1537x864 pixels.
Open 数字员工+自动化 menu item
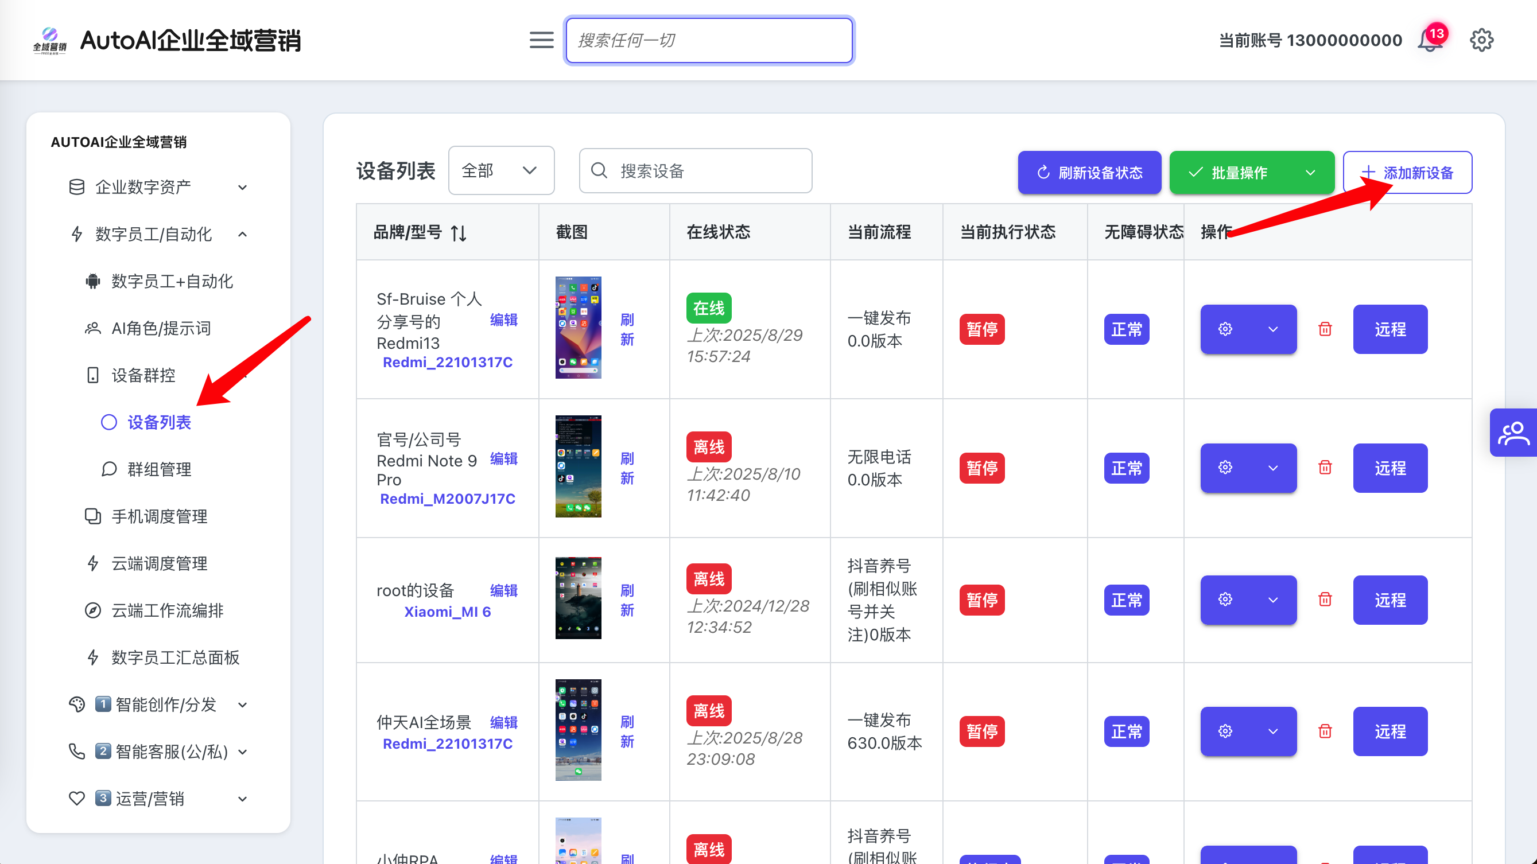pyautogui.click(x=159, y=281)
